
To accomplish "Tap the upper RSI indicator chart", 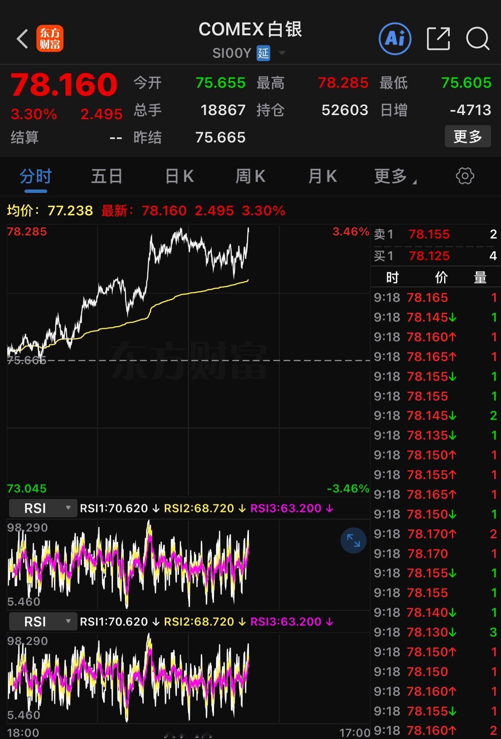I will [x=188, y=564].
